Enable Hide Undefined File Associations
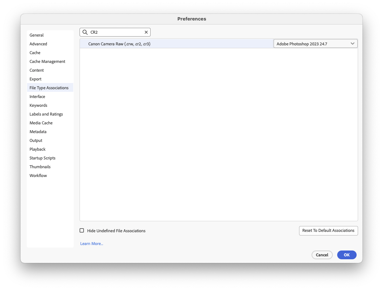This screenshot has height=290, width=383. 81,230
